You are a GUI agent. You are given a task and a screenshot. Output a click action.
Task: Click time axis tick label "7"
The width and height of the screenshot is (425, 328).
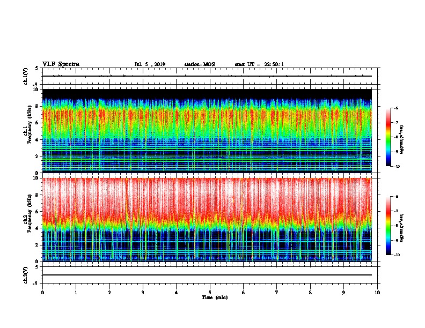(277, 293)
